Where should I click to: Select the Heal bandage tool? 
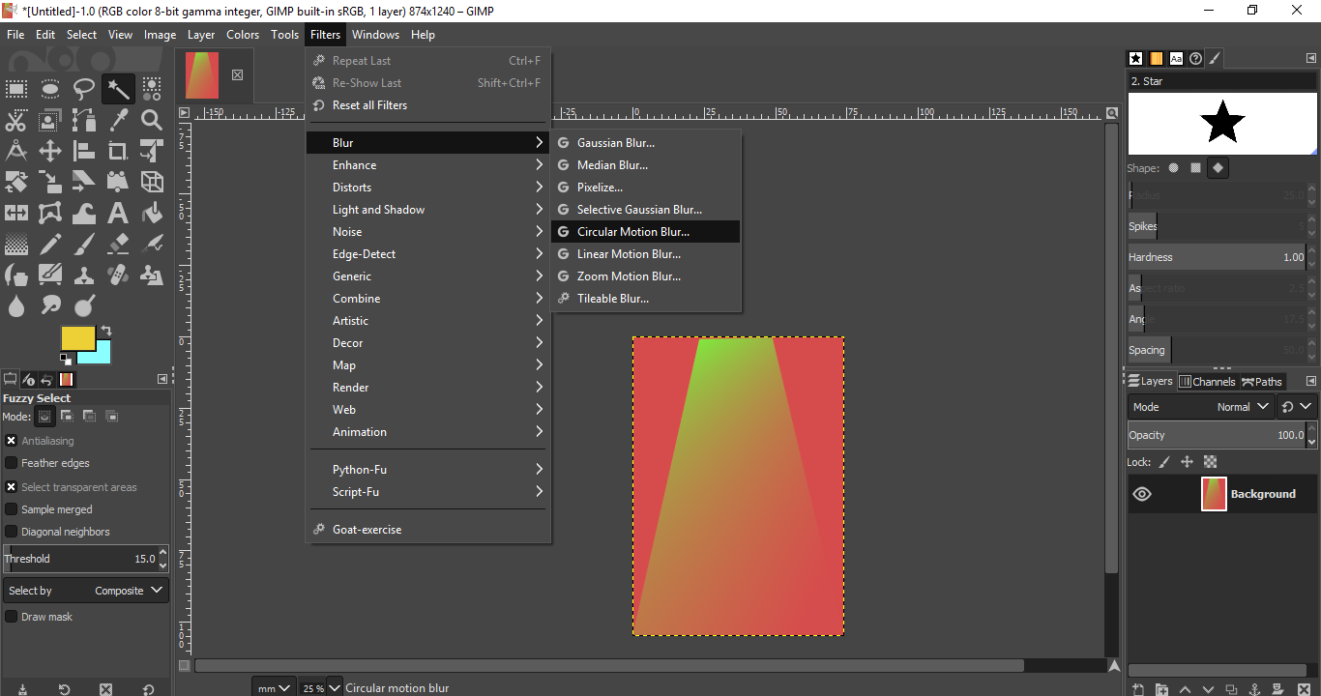118,275
